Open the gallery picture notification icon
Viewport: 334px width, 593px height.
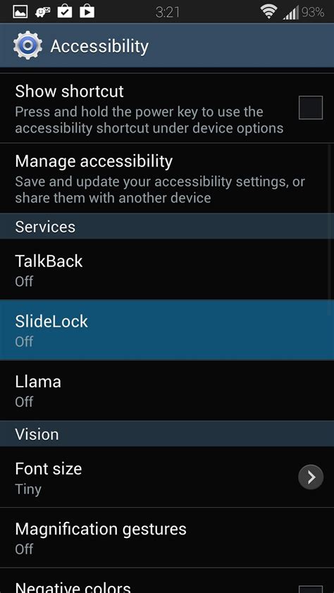point(20,12)
